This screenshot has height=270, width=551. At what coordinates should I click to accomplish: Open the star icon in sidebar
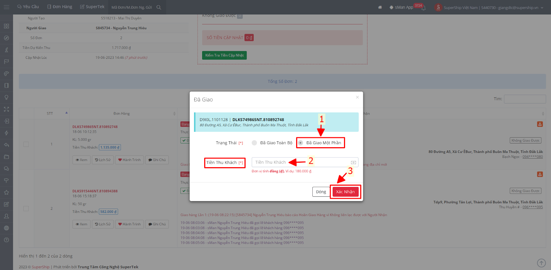[6, 192]
